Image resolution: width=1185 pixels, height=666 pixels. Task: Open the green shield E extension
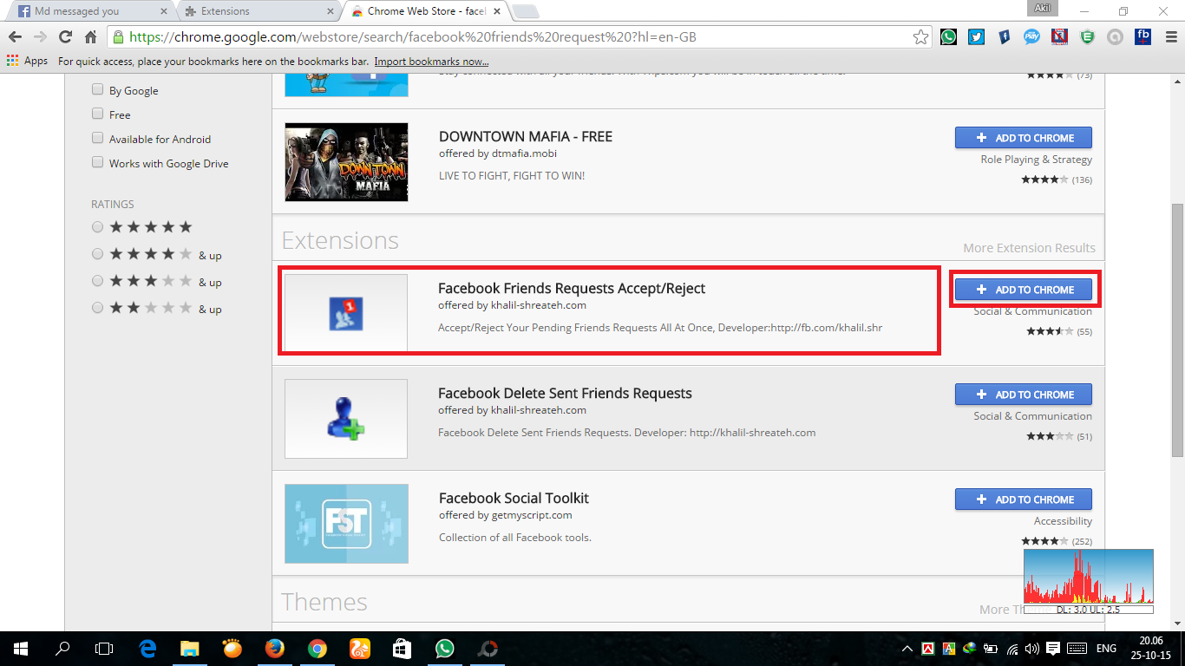(x=1087, y=37)
